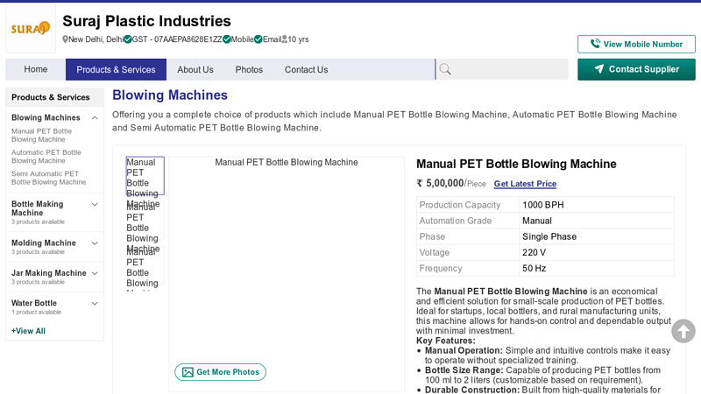
Task: Click the location pin icon near New Delhi
Action: point(65,39)
